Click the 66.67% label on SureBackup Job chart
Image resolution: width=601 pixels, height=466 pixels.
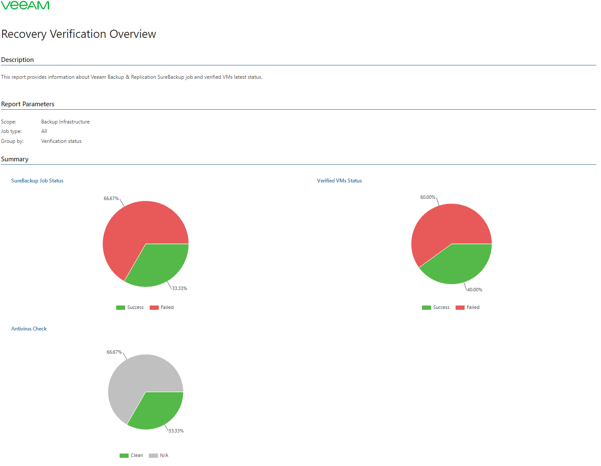[x=111, y=199]
